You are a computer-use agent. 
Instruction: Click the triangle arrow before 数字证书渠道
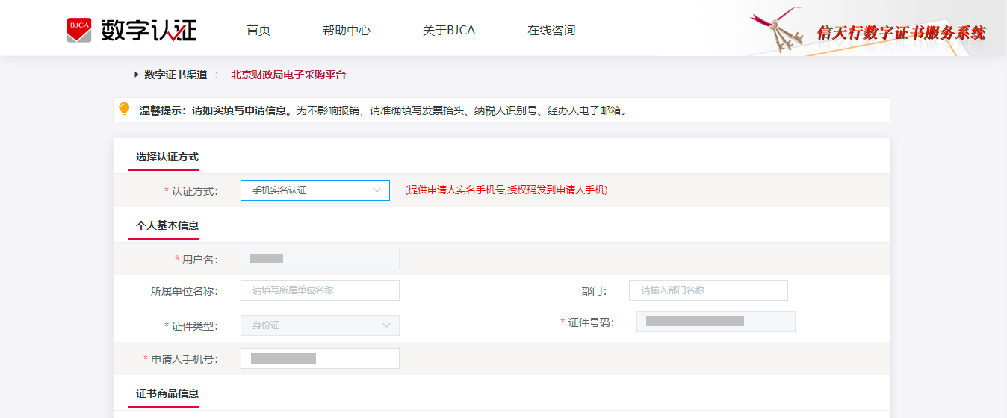pos(136,75)
